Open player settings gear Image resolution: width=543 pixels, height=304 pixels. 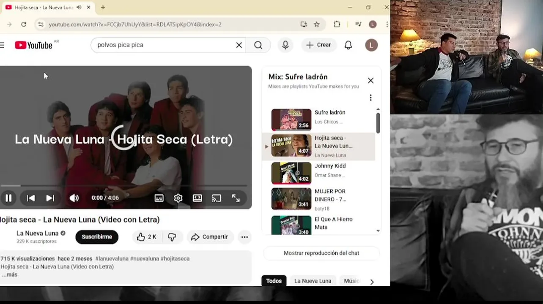(178, 198)
